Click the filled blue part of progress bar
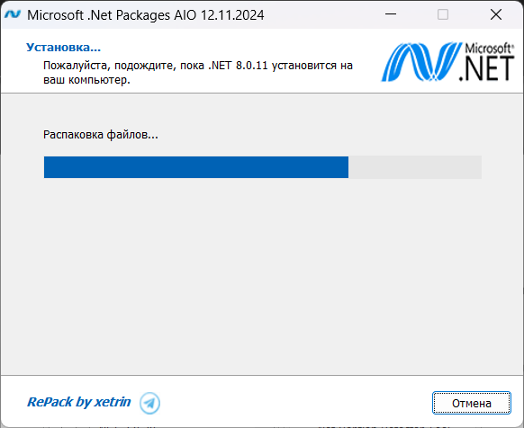 [x=196, y=167]
